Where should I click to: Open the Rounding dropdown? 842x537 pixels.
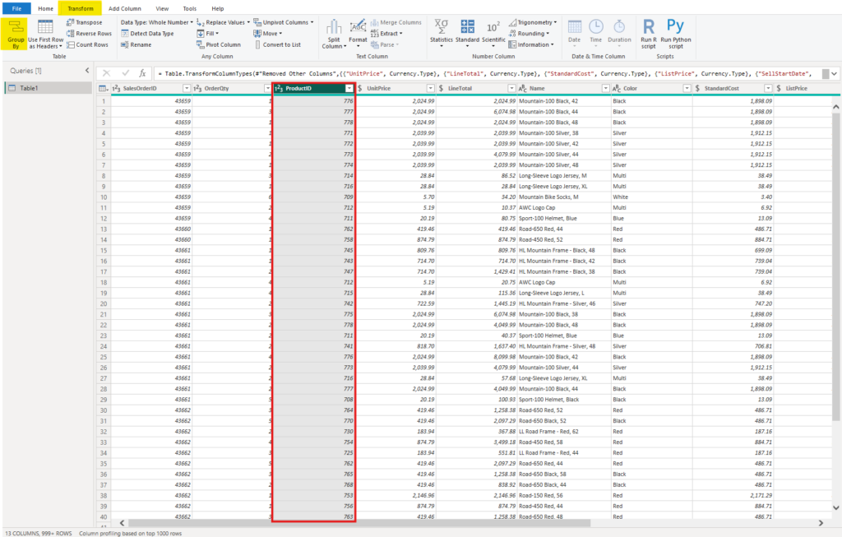coord(529,33)
